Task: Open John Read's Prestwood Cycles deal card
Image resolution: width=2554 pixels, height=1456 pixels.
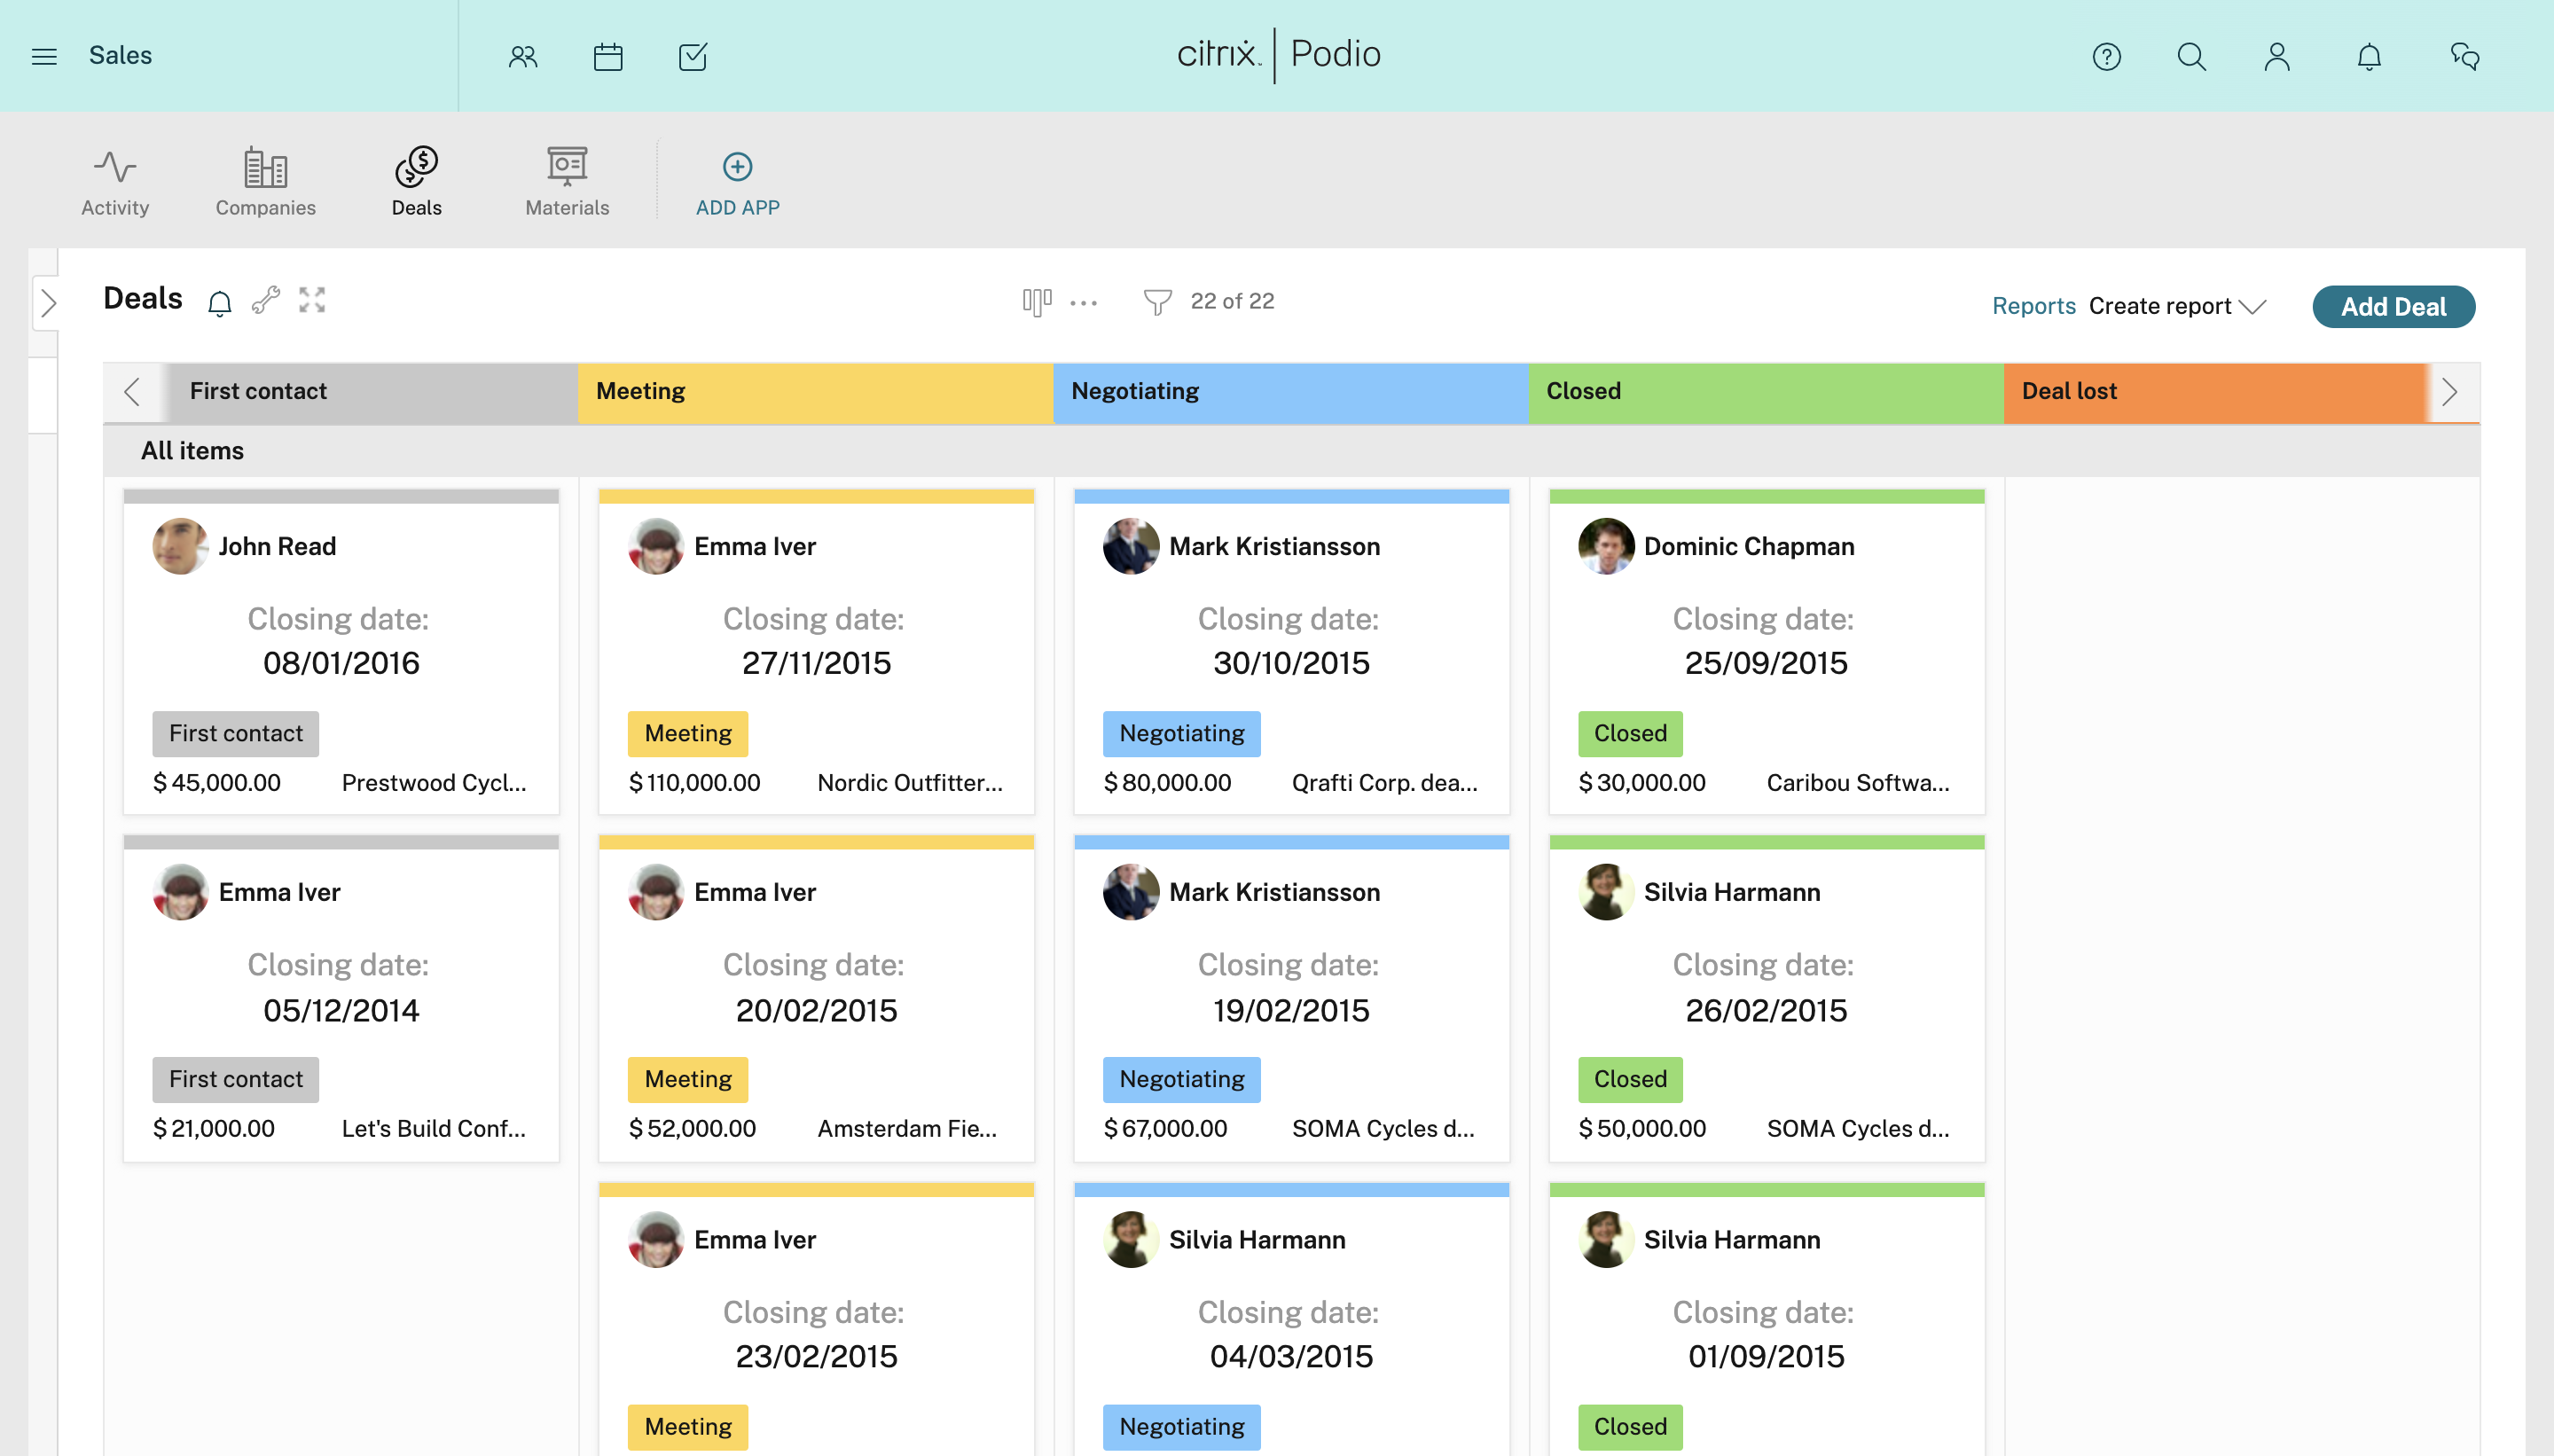Action: coord(340,650)
